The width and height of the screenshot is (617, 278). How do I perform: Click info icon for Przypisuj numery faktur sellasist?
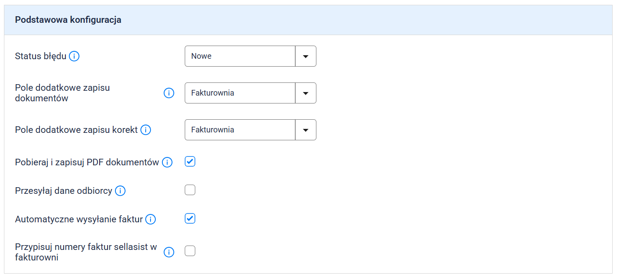click(x=169, y=252)
